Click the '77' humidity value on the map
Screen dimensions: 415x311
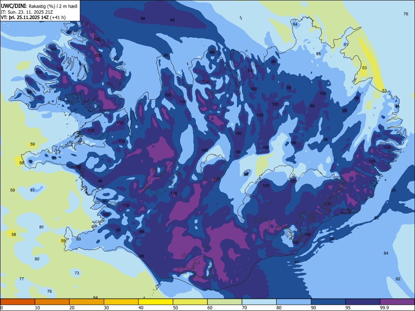[22, 279]
